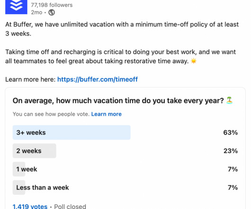Click the post text about unlimited vacation

pos(122,29)
